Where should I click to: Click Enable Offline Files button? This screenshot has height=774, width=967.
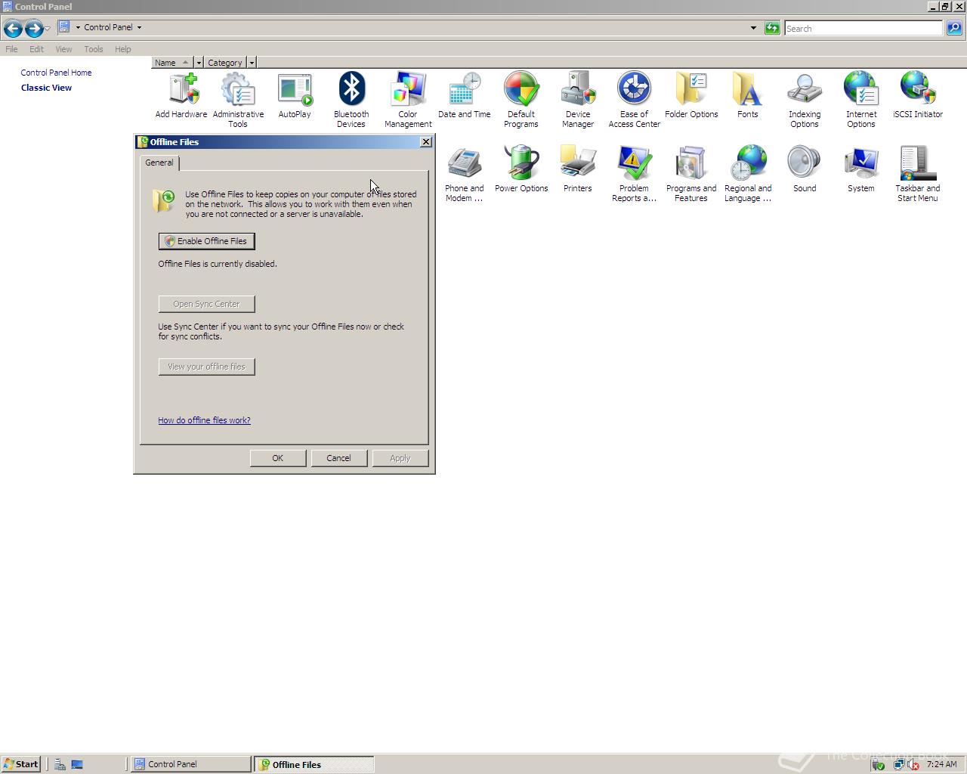pos(207,241)
